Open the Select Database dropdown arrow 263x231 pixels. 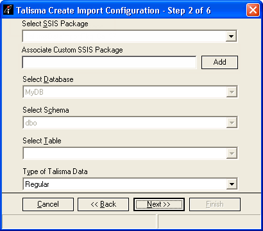pyautogui.click(x=232, y=92)
